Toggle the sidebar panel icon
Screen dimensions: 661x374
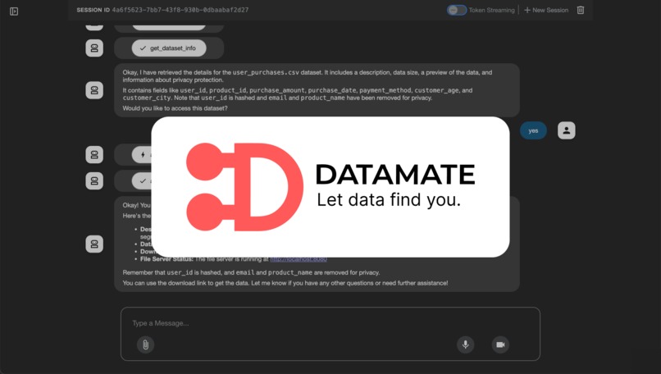click(14, 11)
